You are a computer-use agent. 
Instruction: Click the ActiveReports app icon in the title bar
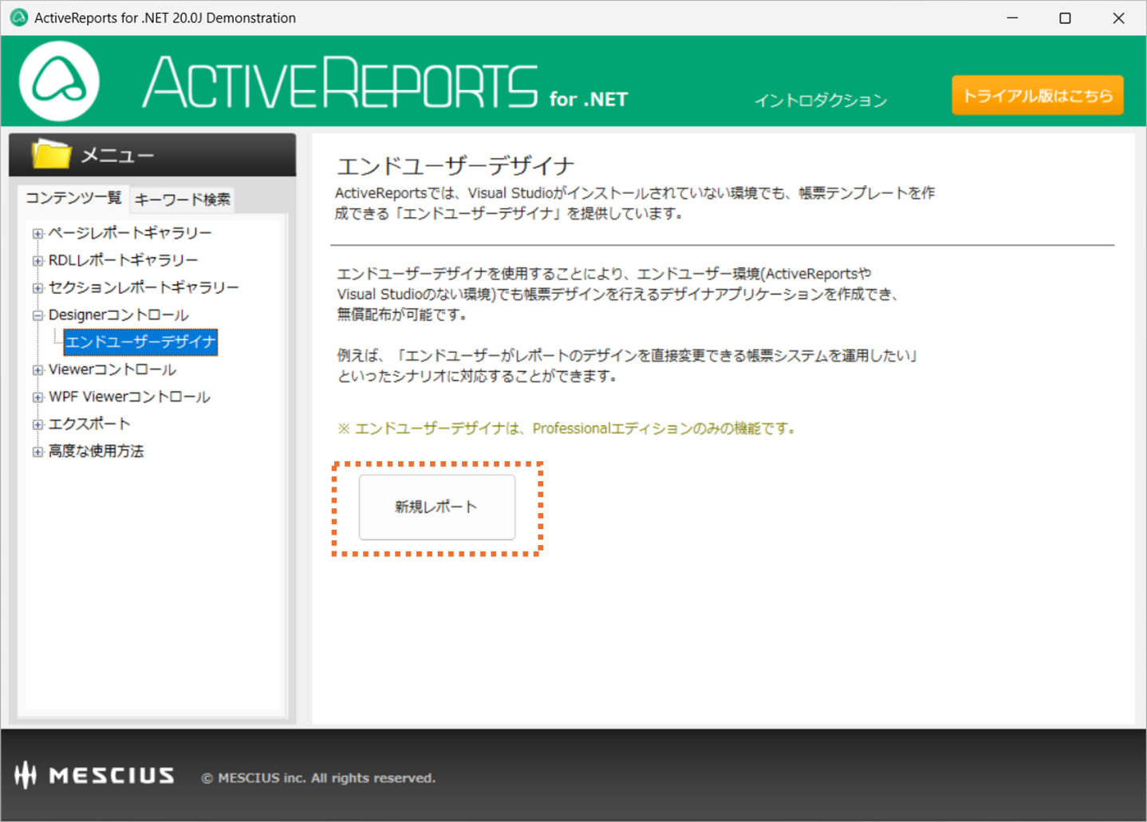pos(18,17)
